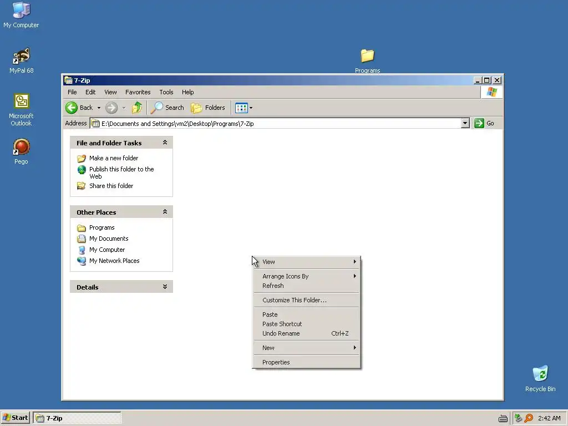The height and width of the screenshot is (426, 568).
Task: Open Back button history dropdown
Action: 99,108
